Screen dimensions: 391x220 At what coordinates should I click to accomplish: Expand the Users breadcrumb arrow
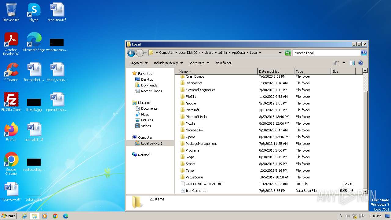click(x=216, y=53)
